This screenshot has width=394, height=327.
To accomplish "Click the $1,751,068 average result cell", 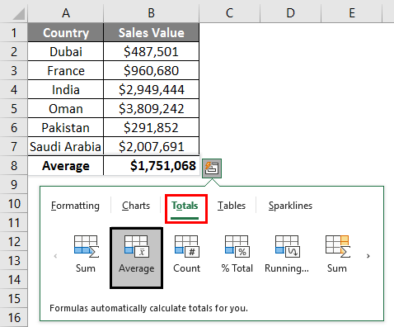I will [151, 165].
